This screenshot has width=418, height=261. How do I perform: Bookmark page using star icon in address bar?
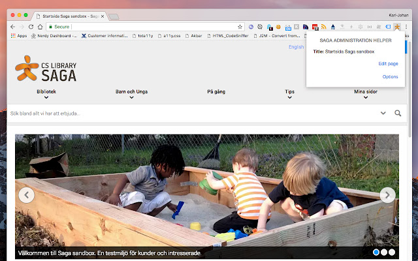pyautogui.click(x=241, y=26)
